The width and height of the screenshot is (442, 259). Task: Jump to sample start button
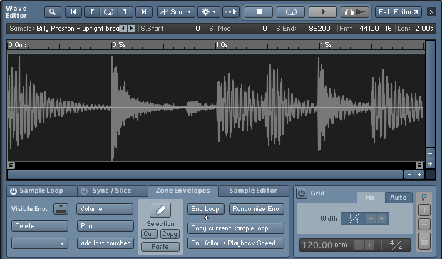click(x=73, y=12)
